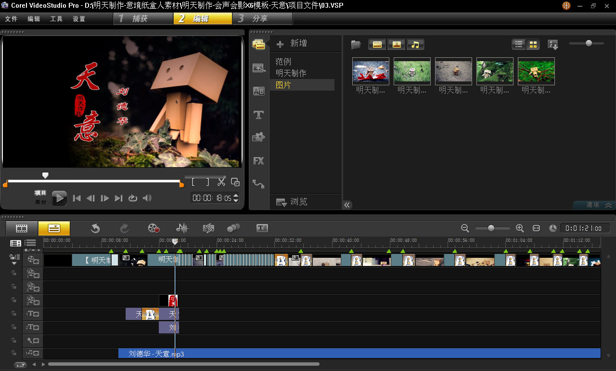Viewport: 616px width, 371px height.
Task: Adjust the thumbnail size slider
Action: click(x=588, y=43)
